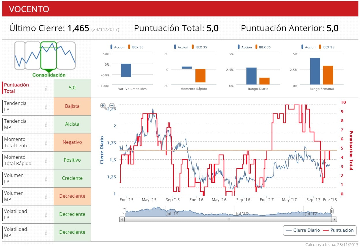Toggle IBEX 35 legend in Var. Volumen Mes chart

tap(136, 47)
